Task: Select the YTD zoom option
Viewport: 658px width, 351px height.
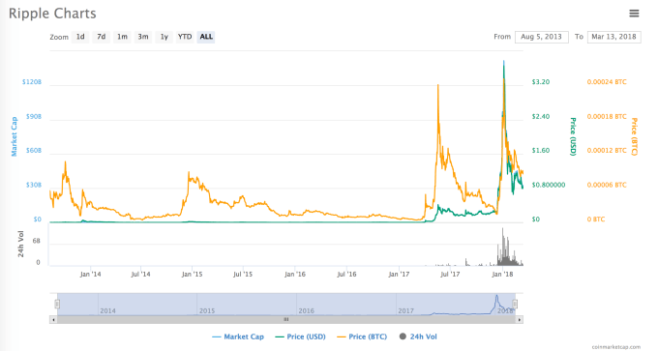Action: (x=185, y=37)
